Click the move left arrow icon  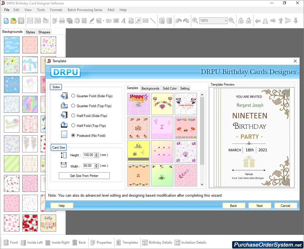tap(257, 21)
